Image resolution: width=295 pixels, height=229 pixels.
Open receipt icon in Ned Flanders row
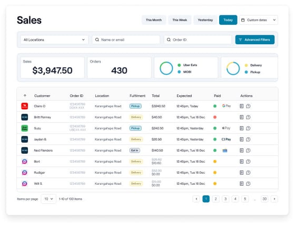pyautogui.click(x=242, y=151)
